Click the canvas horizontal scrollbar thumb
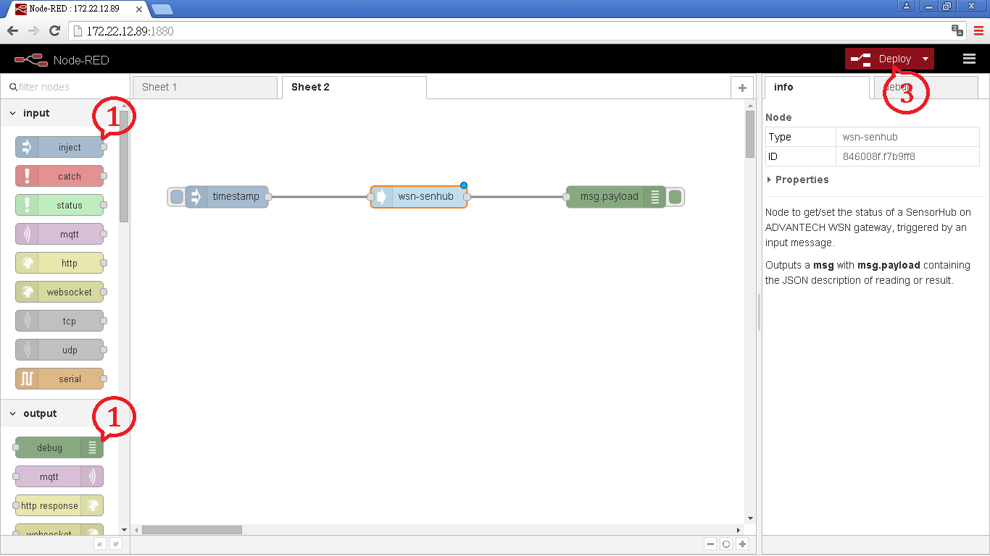Screen dimensions: 990x556 tap(191, 530)
